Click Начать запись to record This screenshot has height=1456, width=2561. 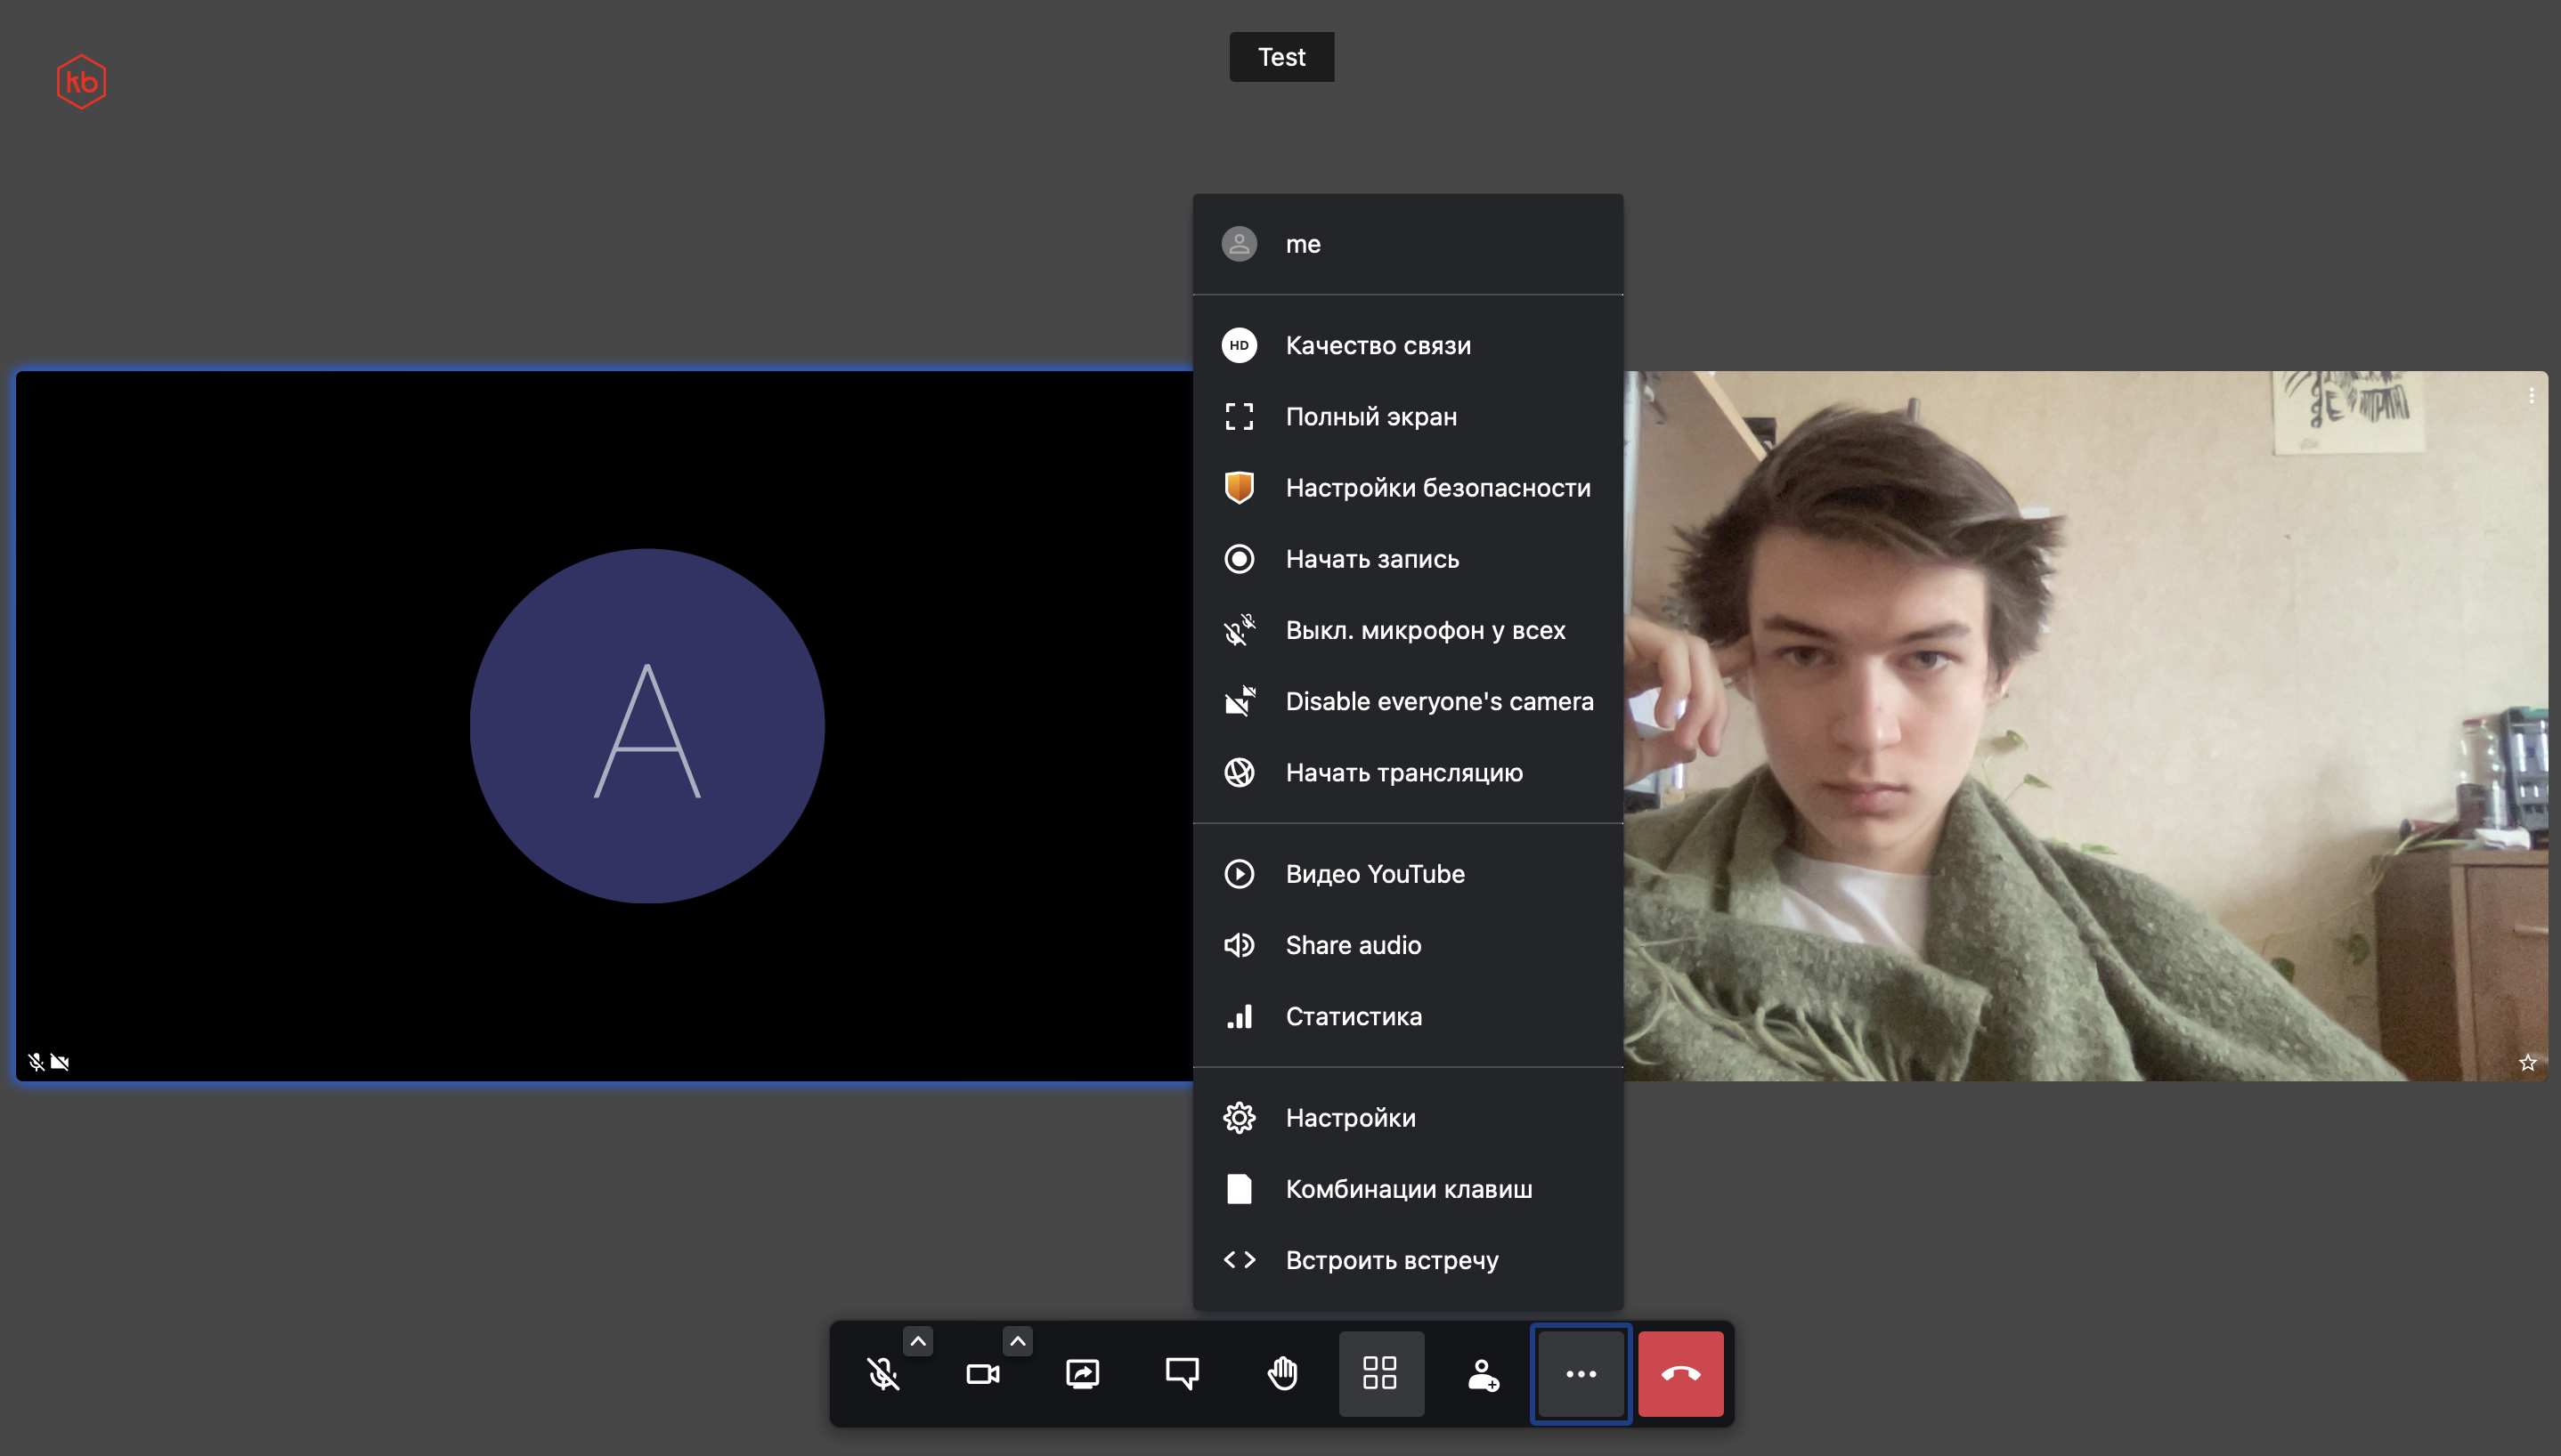pos(1408,558)
